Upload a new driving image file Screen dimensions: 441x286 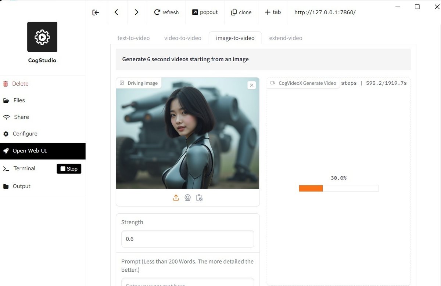[176, 198]
